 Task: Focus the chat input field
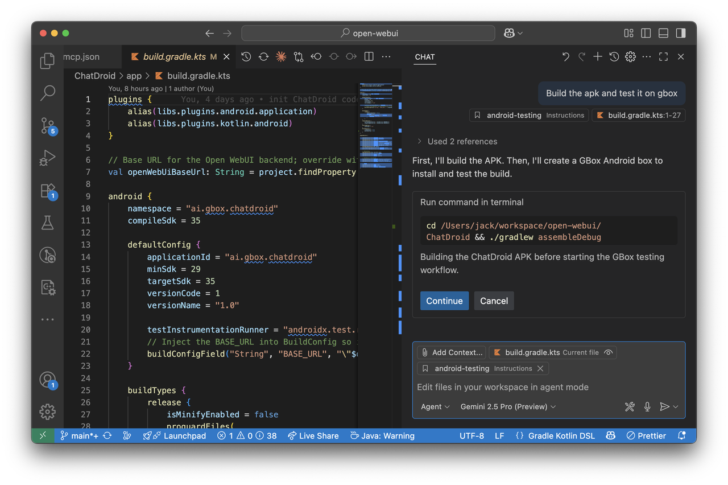point(549,387)
